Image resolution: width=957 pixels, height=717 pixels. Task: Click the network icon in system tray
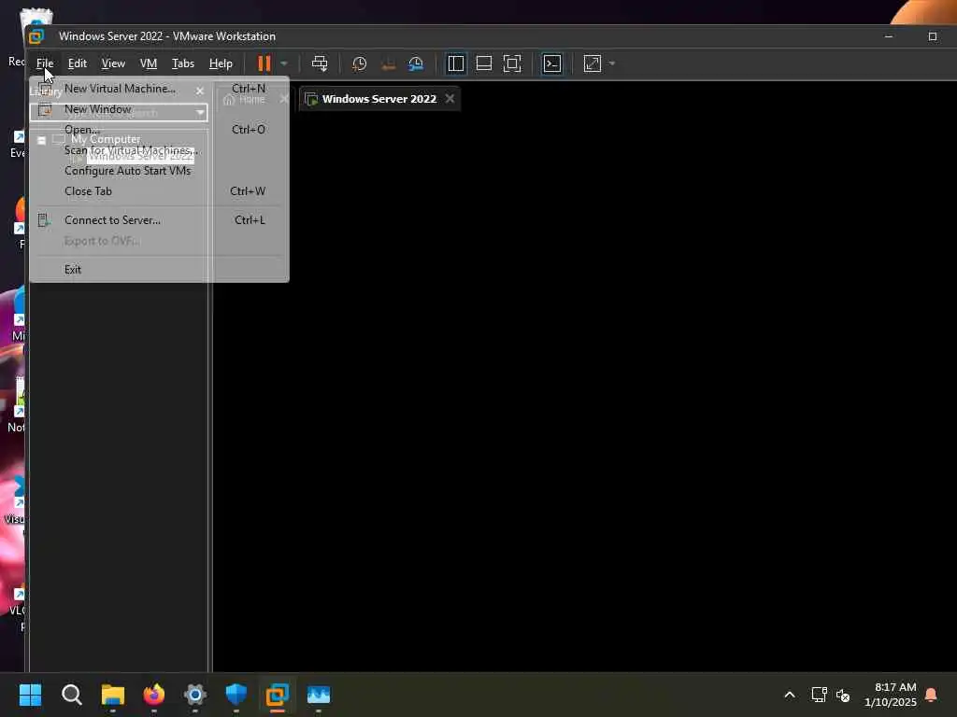click(819, 695)
